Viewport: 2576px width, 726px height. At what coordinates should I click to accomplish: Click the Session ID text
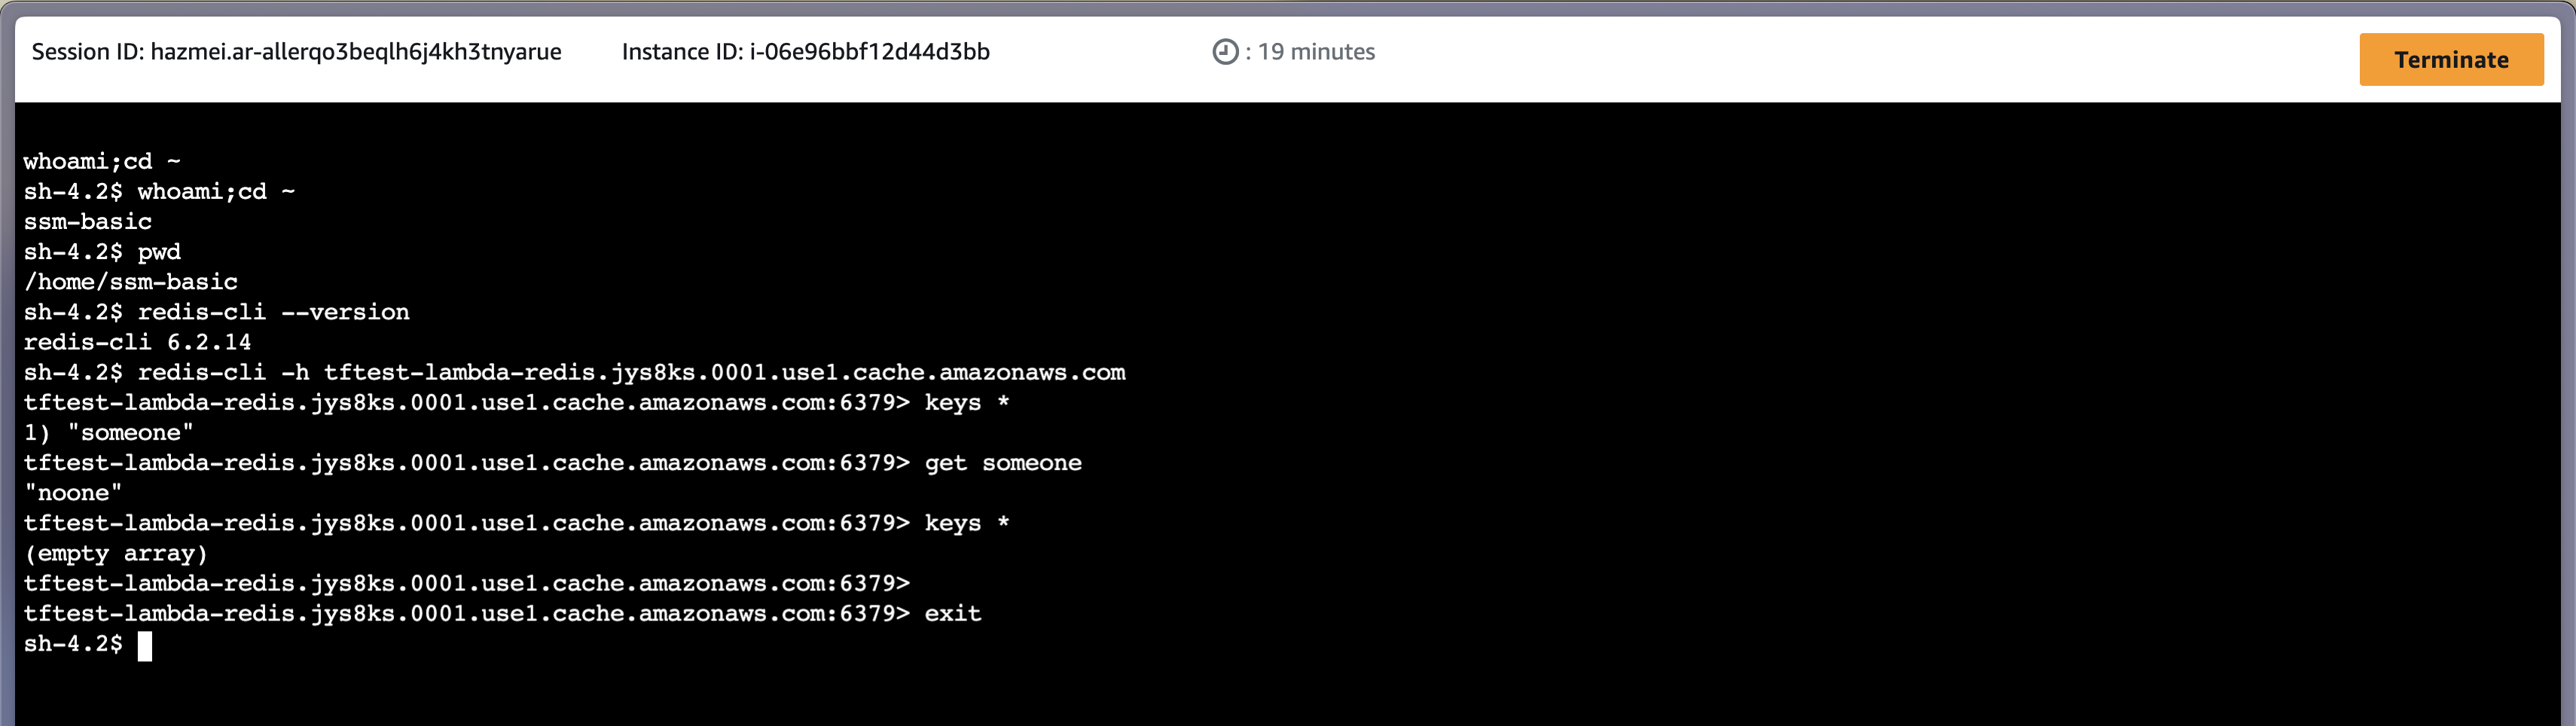(x=296, y=52)
